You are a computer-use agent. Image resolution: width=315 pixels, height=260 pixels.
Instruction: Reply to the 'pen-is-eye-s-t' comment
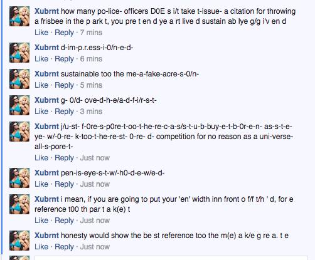pos(64,184)
